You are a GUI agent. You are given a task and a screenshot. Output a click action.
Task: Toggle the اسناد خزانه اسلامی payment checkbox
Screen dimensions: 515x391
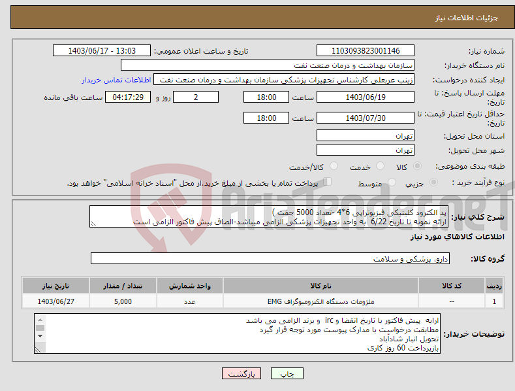327,182
